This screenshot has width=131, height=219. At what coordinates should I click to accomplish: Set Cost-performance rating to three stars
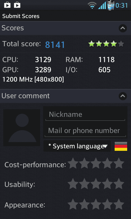coord(96,163)
